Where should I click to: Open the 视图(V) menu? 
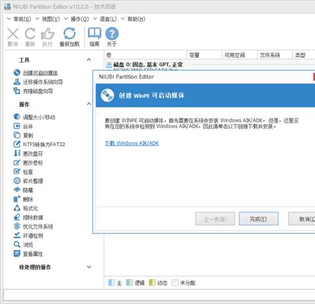pos(48,19)
